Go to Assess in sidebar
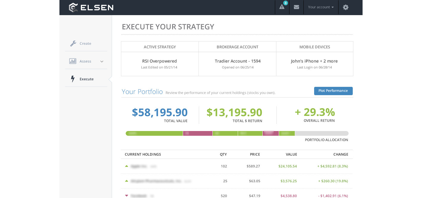The width and height of the screenshot is (422, 198). [x=85, y=61]
